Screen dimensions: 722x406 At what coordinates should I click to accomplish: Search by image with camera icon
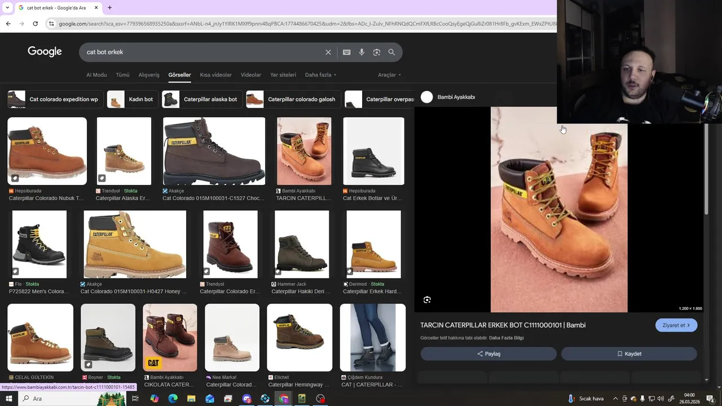[x=376, y=52]
